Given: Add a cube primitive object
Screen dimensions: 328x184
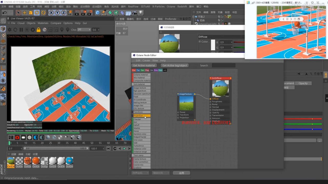Looking at the screenshot, I should 98,13.
